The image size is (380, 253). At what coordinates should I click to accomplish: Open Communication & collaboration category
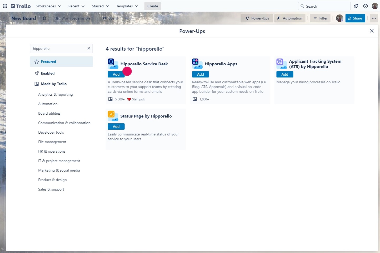[x=64, y=123]
